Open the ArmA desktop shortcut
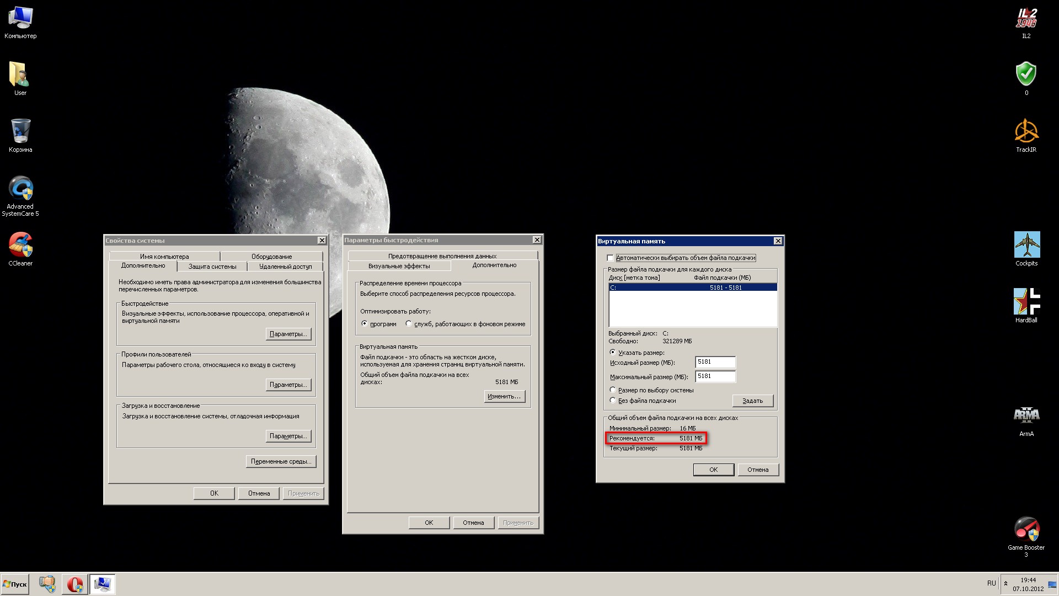 1026,416
